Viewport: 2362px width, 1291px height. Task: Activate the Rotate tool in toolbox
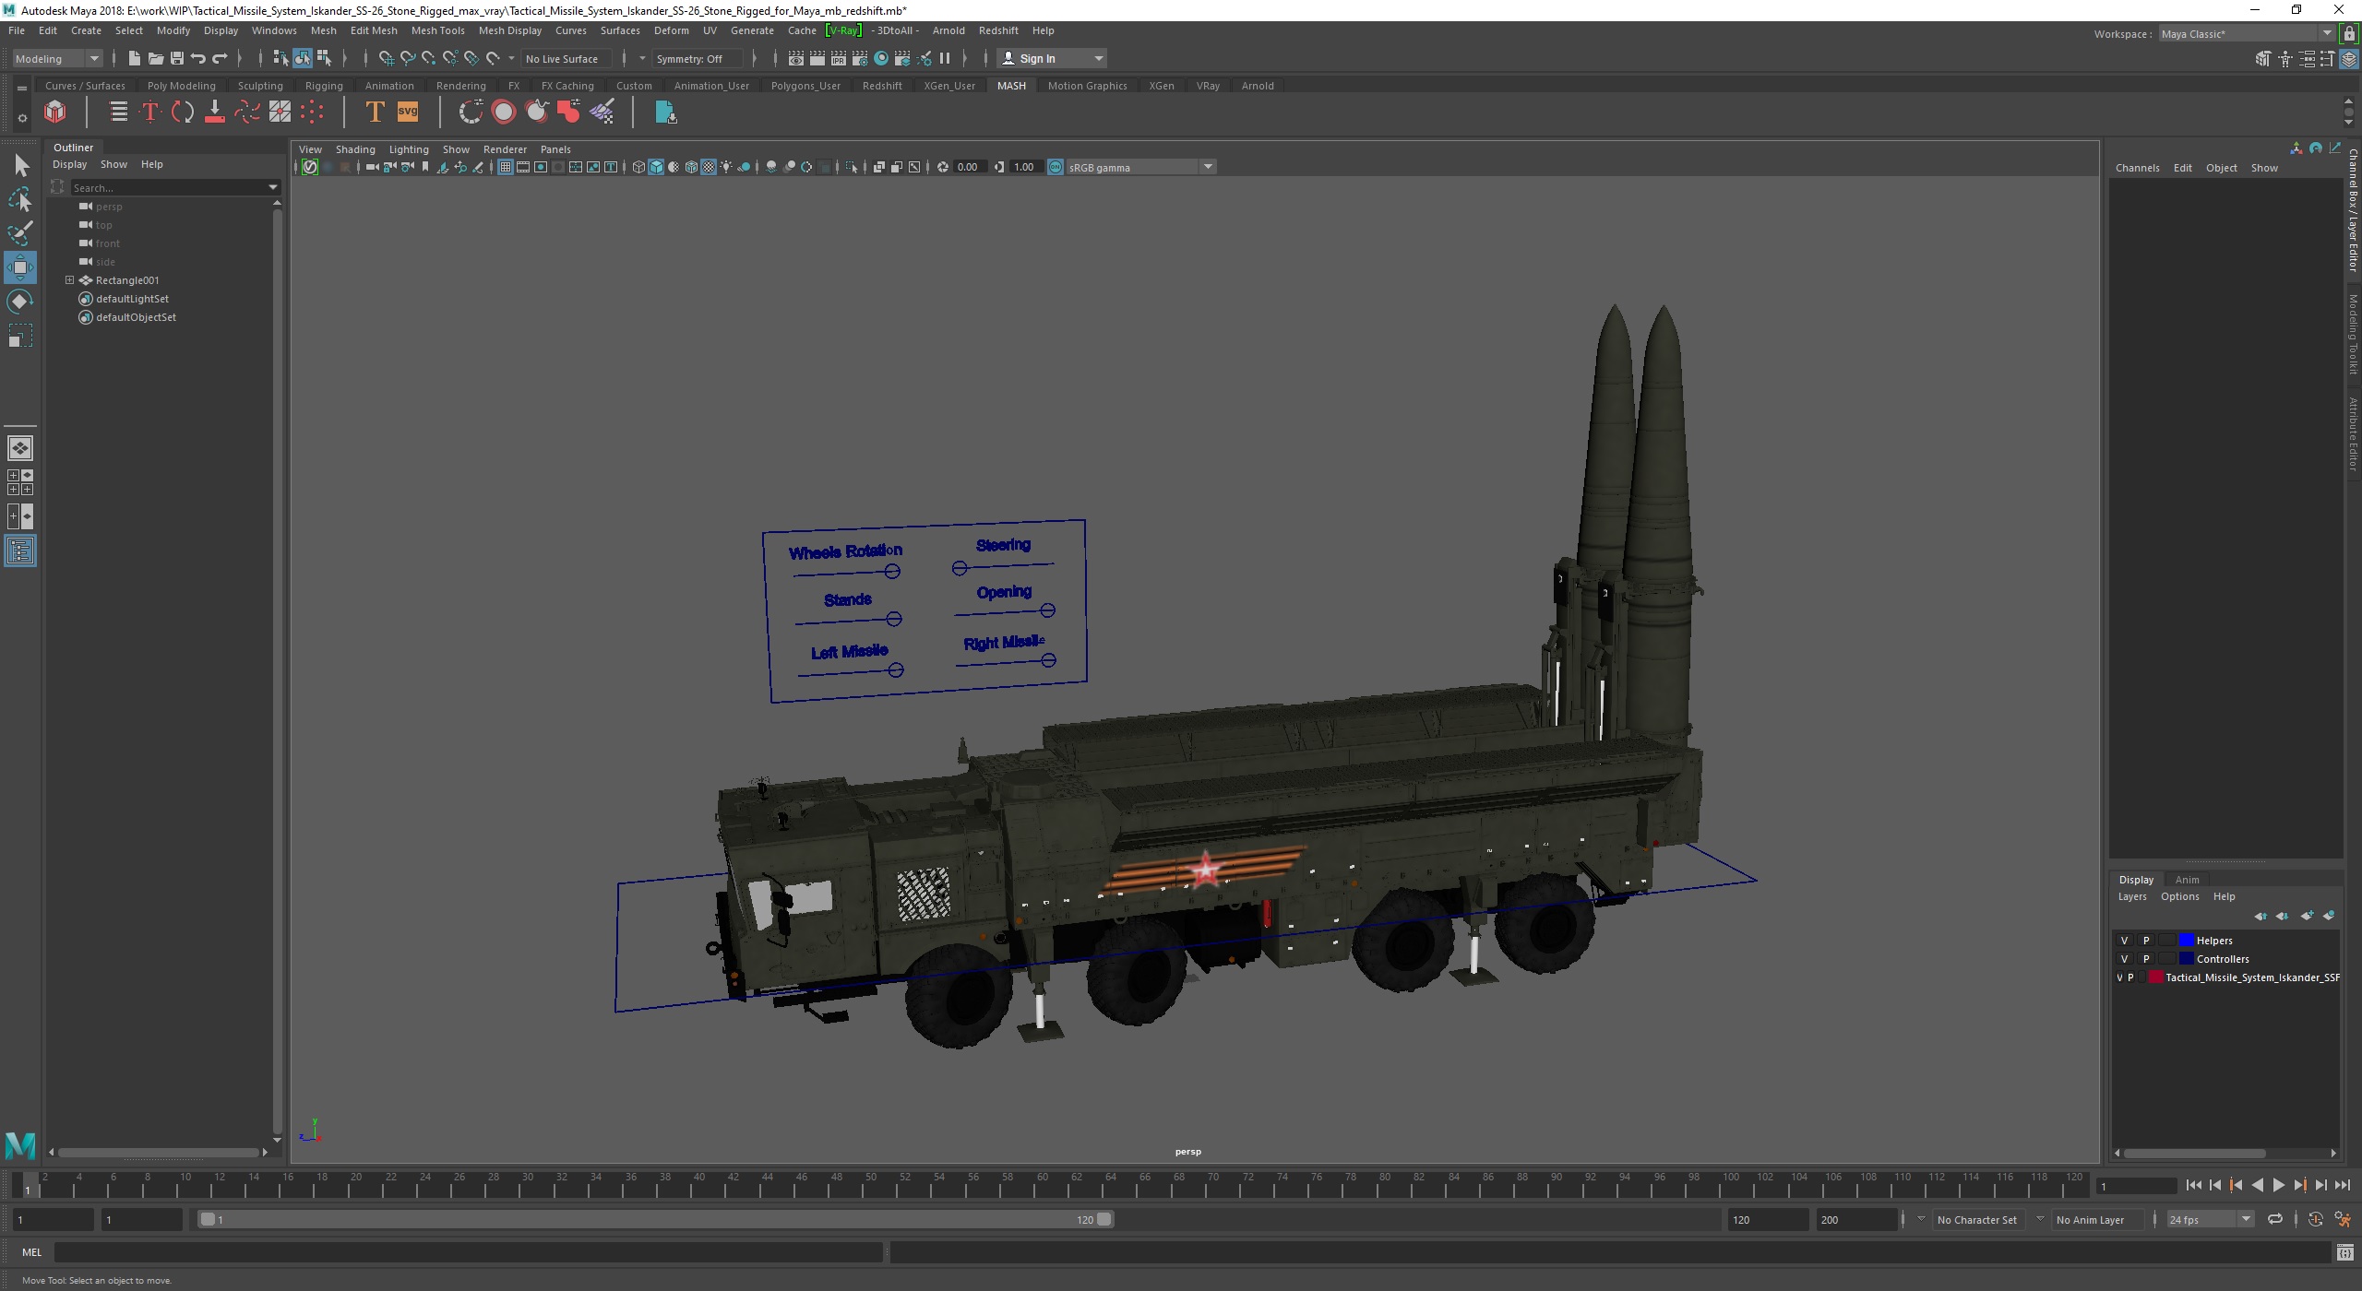click(20, 302)
